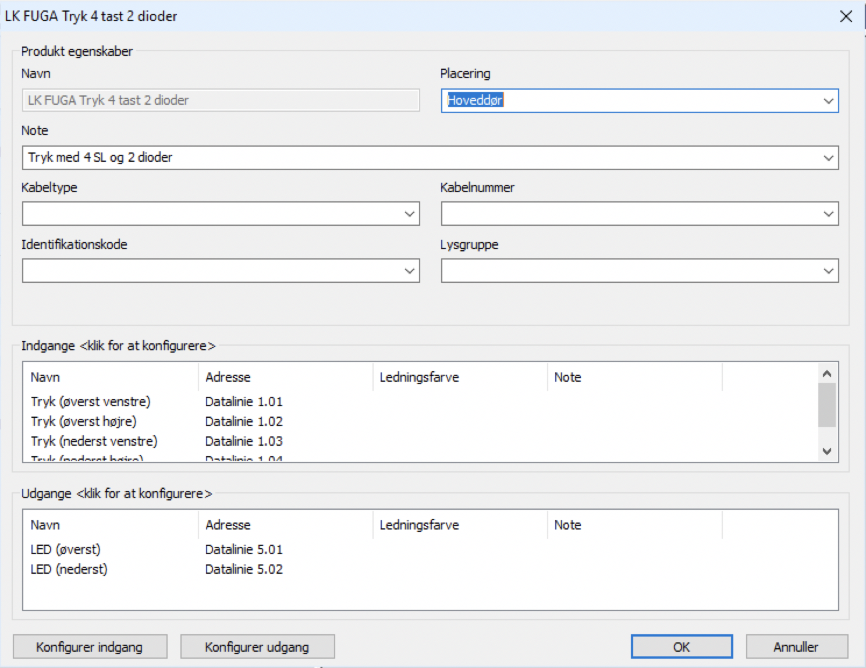Cancel using the Annuller button

point(796,647)
